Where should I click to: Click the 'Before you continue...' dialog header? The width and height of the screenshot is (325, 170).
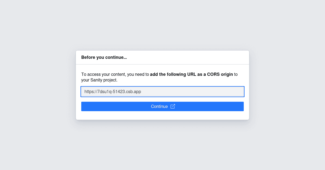pyautogui.click(x=104, y=57)
